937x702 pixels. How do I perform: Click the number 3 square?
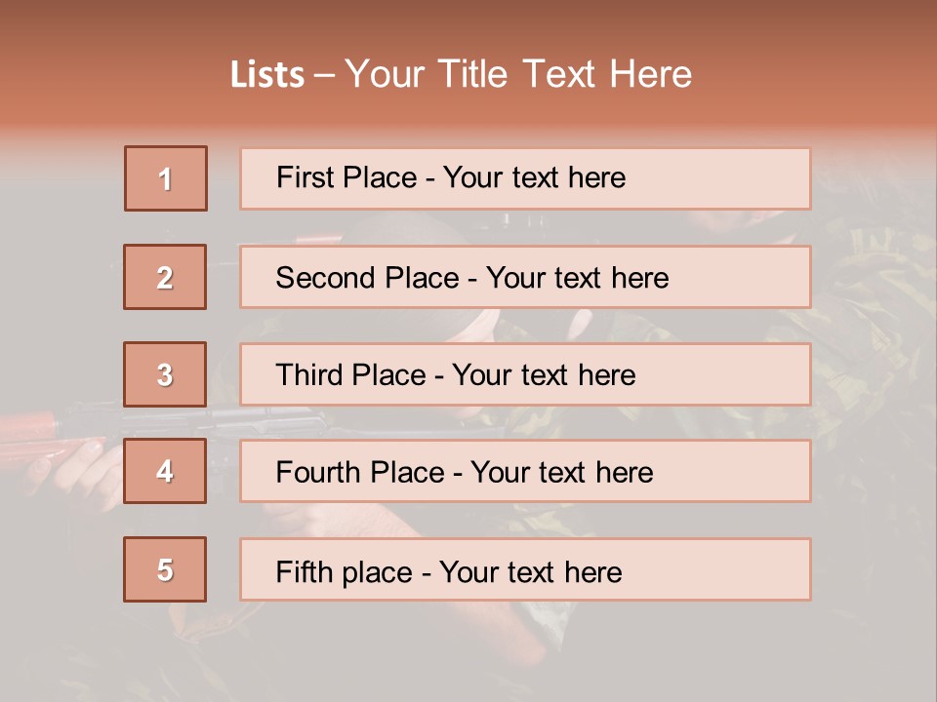[165, 374]
